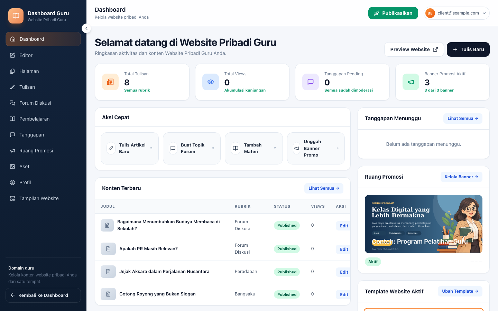Image resolution: width=498 pixels, height=311 pixels.
Task: Open the Halaman sidebar item
Action: click(43, 71)
